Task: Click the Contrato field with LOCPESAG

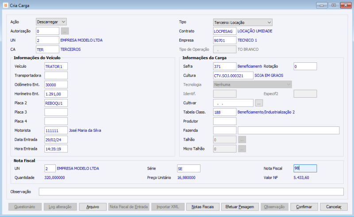Action: [225, 31]
